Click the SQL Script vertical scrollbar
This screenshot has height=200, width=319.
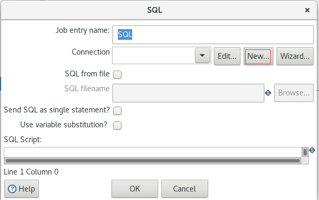click(305, 152)
